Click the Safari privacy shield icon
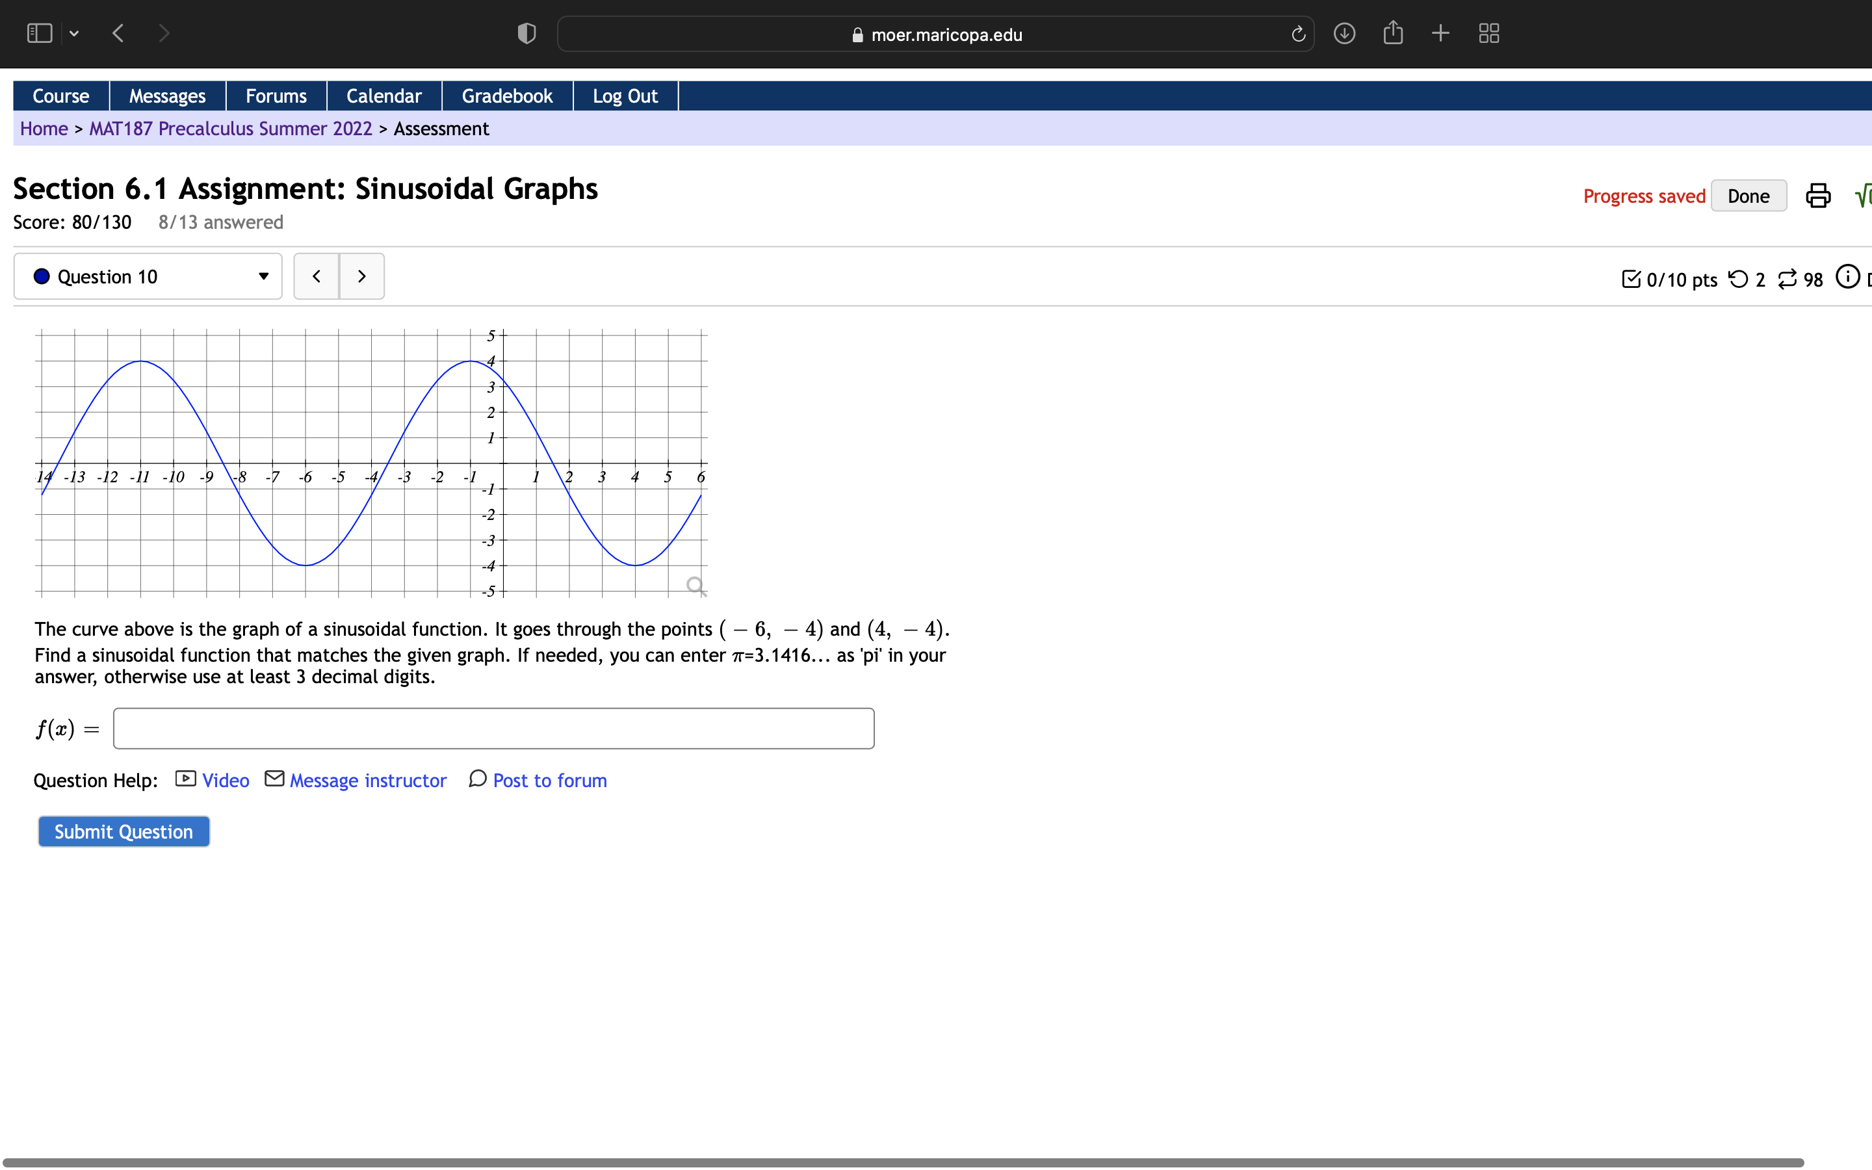Screen dimensions: 1872x1170 (x=526, y=34)
